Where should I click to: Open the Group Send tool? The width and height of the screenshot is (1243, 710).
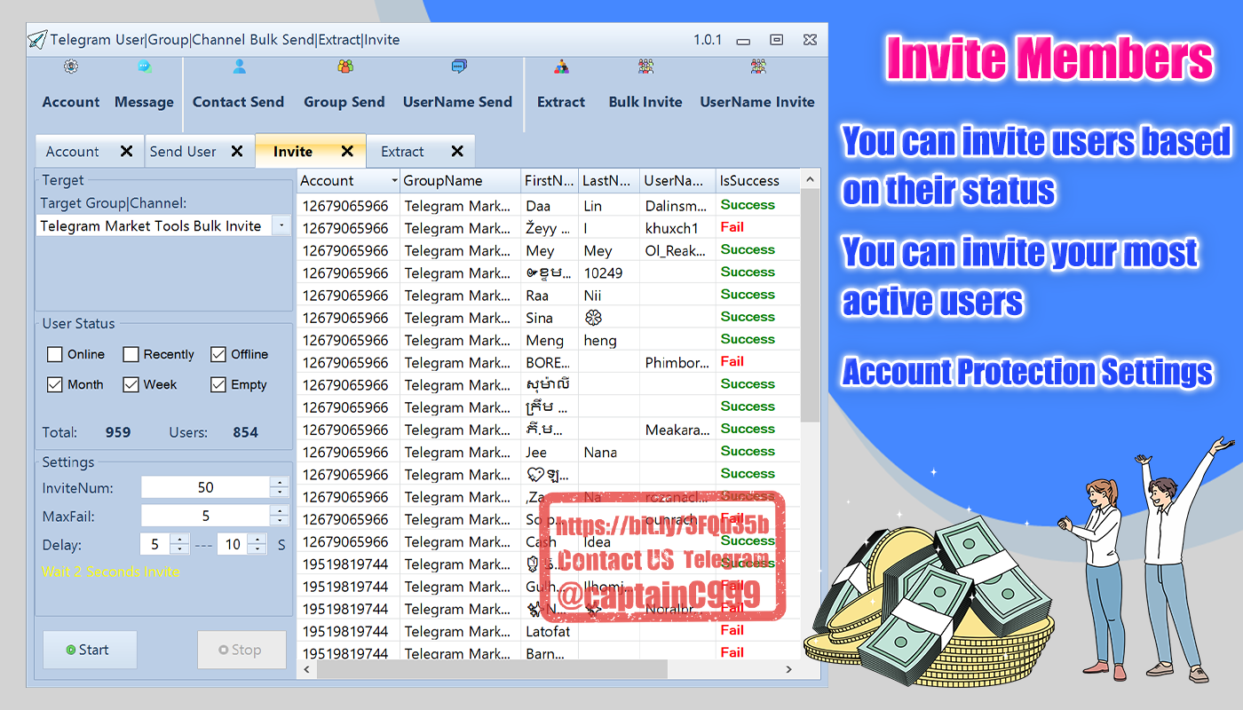344,67
